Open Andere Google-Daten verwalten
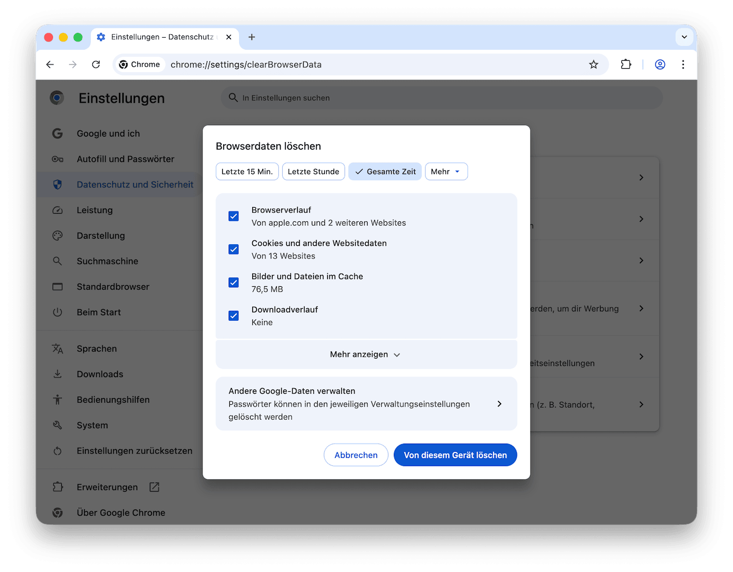Viewport: 733px width, 572px height. [x=366, y=404]
